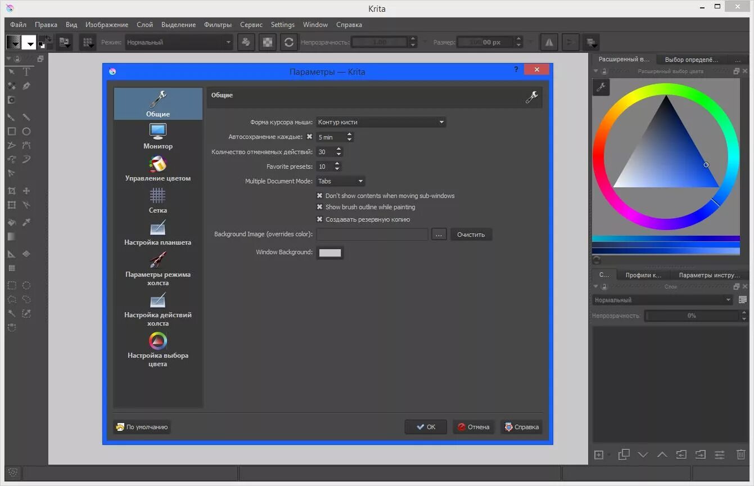This screenshot has height=486, width=754.
Task: Select the color picker eyedropper tool
Action: 26,222
